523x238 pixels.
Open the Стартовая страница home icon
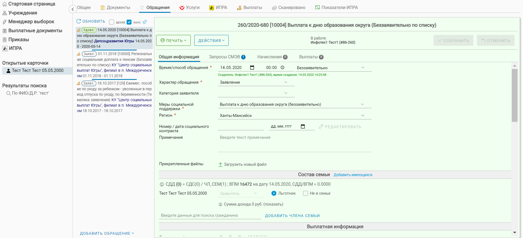point(5,4)
